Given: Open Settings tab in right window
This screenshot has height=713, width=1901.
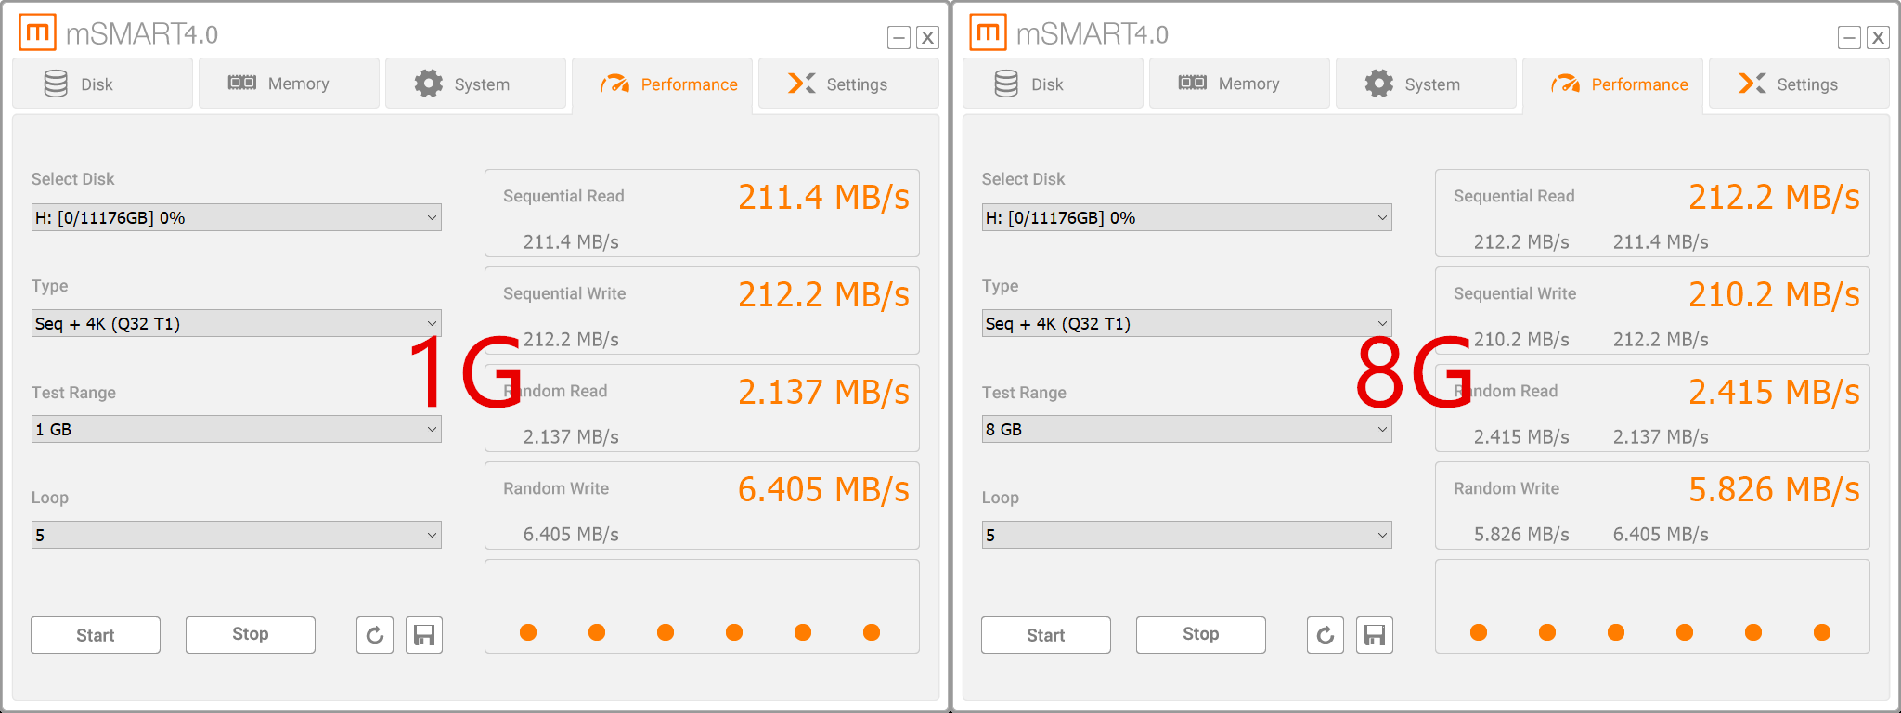Looking at the screenshot, I should (x=1798, y=84).
